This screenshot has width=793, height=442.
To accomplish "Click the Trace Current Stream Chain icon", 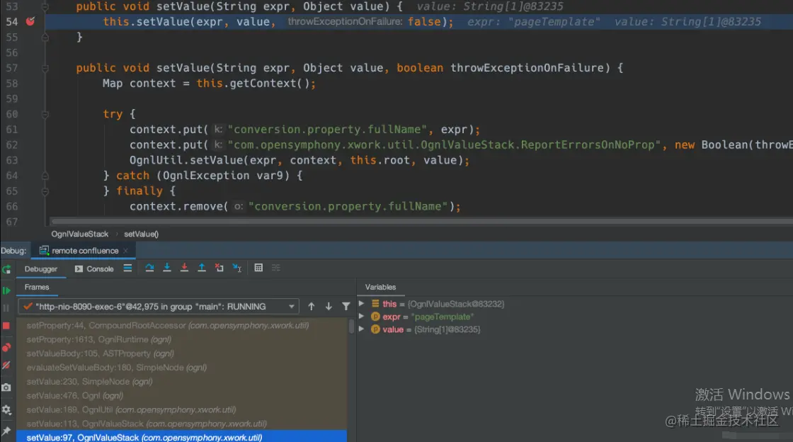I will pos(275,268).
